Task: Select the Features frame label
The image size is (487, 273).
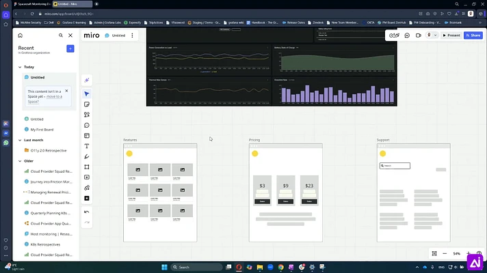Action: tap(130, 140)
